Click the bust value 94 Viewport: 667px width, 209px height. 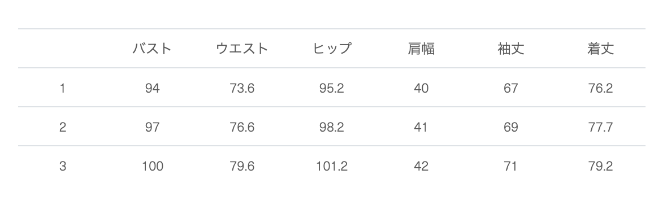point(152,88)
